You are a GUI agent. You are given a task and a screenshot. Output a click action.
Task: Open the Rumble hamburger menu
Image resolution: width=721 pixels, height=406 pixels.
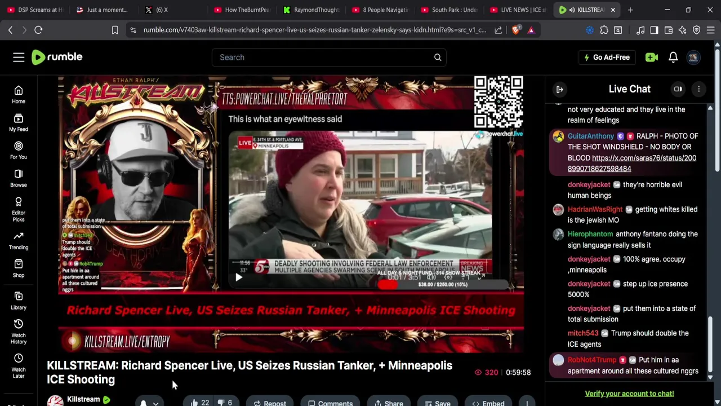19,57
